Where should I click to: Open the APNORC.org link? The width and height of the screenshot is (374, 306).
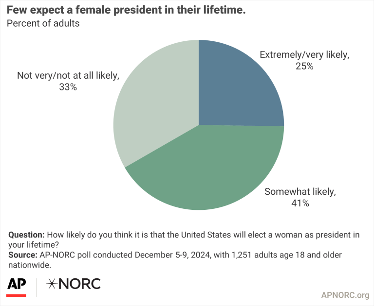(345, 295)
